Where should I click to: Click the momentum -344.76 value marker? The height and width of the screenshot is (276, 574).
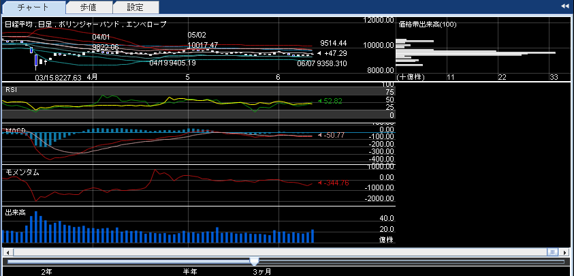[334, 183]
